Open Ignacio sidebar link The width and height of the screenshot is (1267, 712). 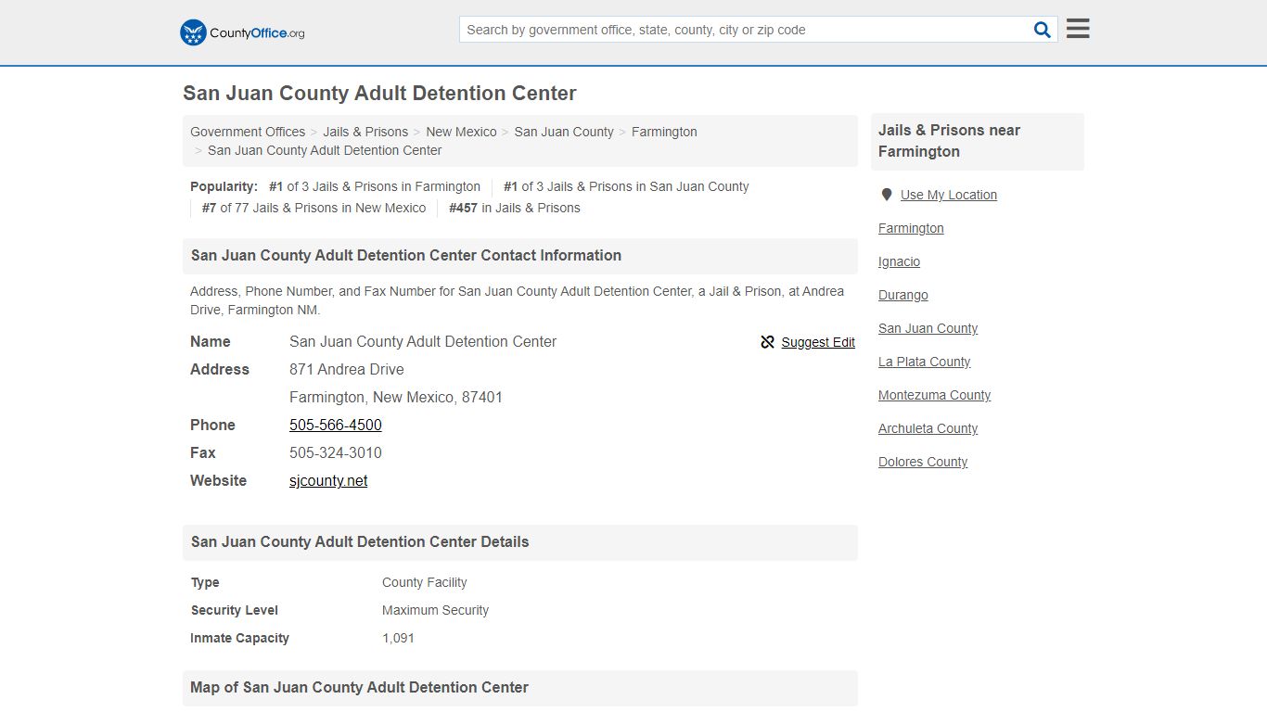899,261
